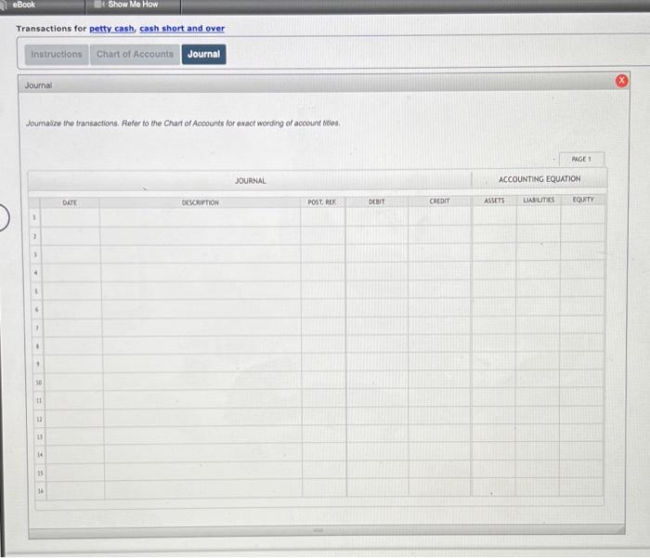Click the Credit cell in row 14
Screen dimensions: 650x558
click(440, 453)
